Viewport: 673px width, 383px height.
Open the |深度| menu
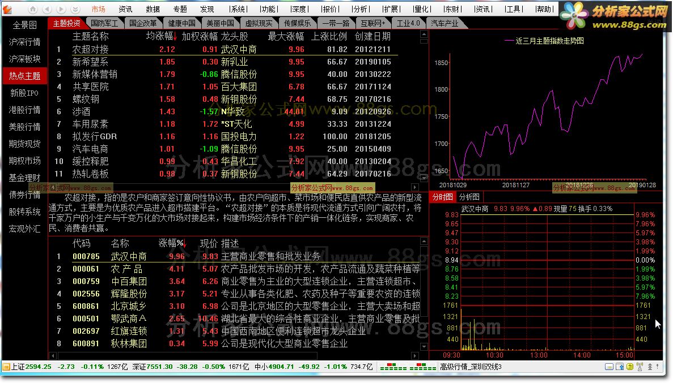tap(299, 9)
